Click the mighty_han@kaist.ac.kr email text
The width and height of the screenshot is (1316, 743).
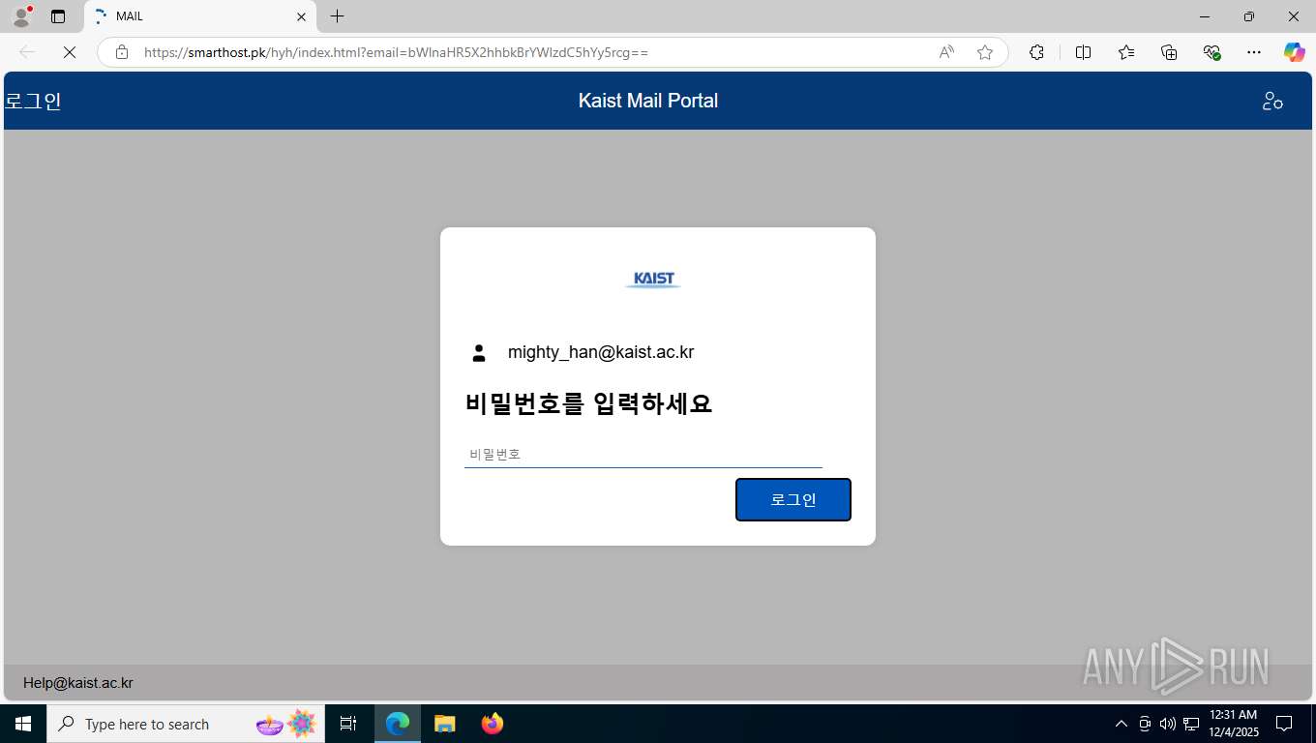[601, 352]
